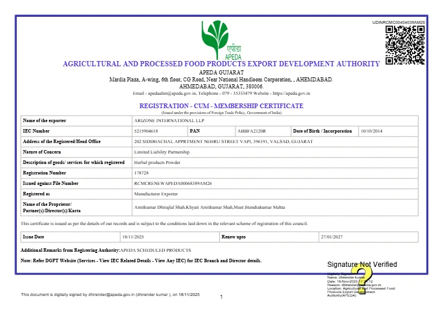Click 'Description of goods/ services' label

(x=74, y=162)
